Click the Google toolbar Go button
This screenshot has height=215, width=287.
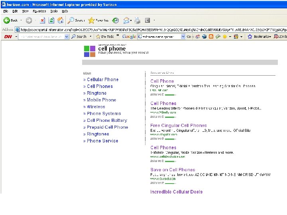(x=189, y=37)
